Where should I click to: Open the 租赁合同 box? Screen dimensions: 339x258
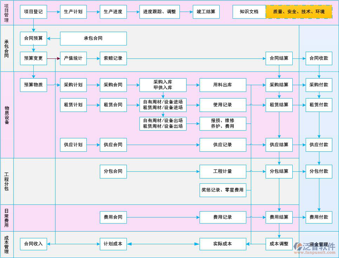click(x=113, y=105)
